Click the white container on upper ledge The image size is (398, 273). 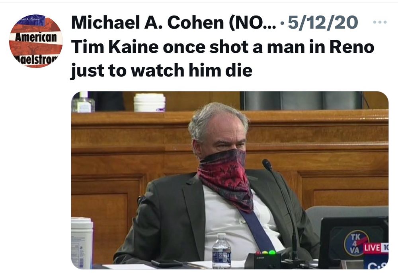click(150, 103)
